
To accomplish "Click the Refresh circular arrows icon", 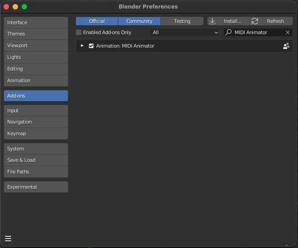I will (255, 21).
